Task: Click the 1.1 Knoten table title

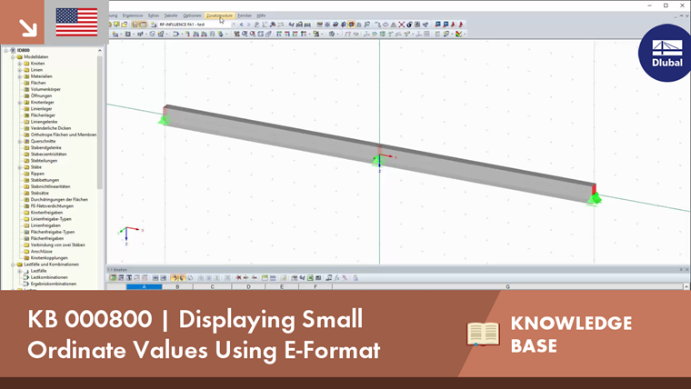Action: click(x=117, y=270)
